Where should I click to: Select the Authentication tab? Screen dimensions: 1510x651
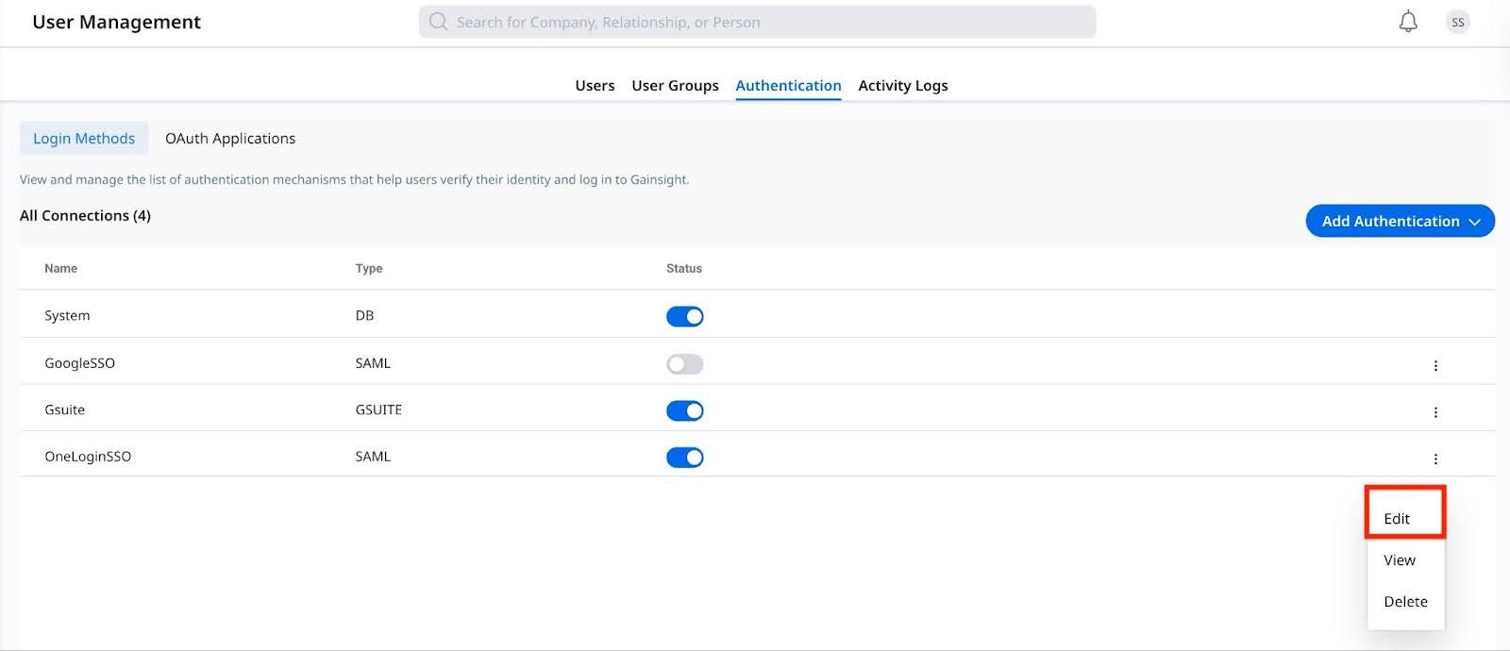[788, 86]
